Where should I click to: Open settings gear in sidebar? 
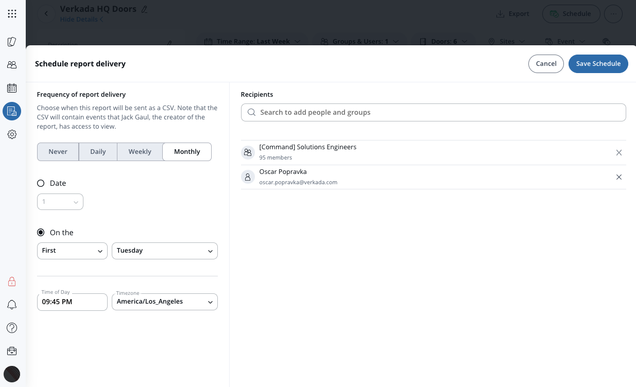(x=12, y=134)
